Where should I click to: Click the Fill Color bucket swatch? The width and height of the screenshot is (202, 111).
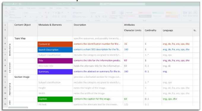click(42, 16)
